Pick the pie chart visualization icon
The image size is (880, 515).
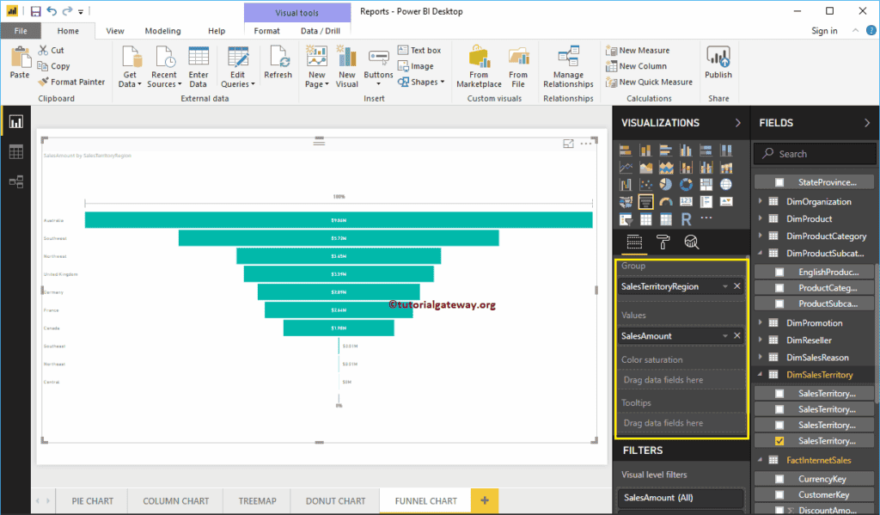(666, 184)
